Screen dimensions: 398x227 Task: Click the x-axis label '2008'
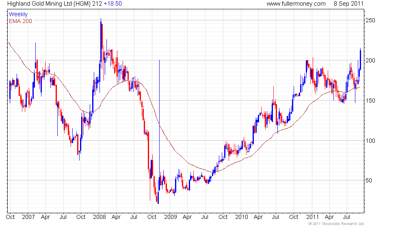point(99,217)
